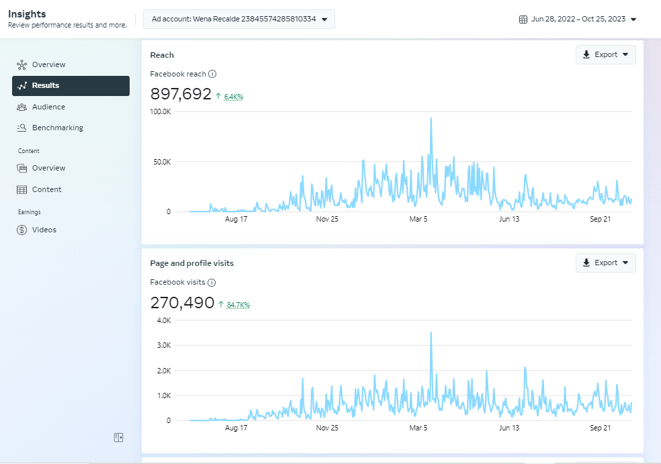Click Facebook reach info icon
Screen dimensions: 661x464
[x=212, y=74]
